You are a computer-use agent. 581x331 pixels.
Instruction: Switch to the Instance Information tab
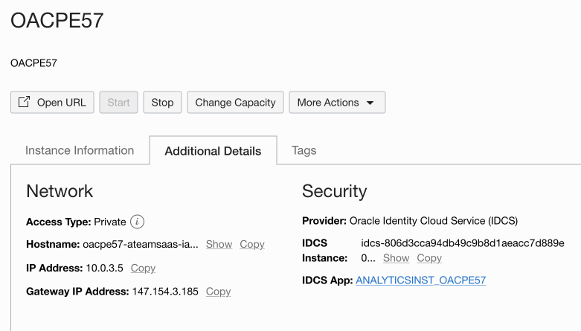tap(80, 150)
